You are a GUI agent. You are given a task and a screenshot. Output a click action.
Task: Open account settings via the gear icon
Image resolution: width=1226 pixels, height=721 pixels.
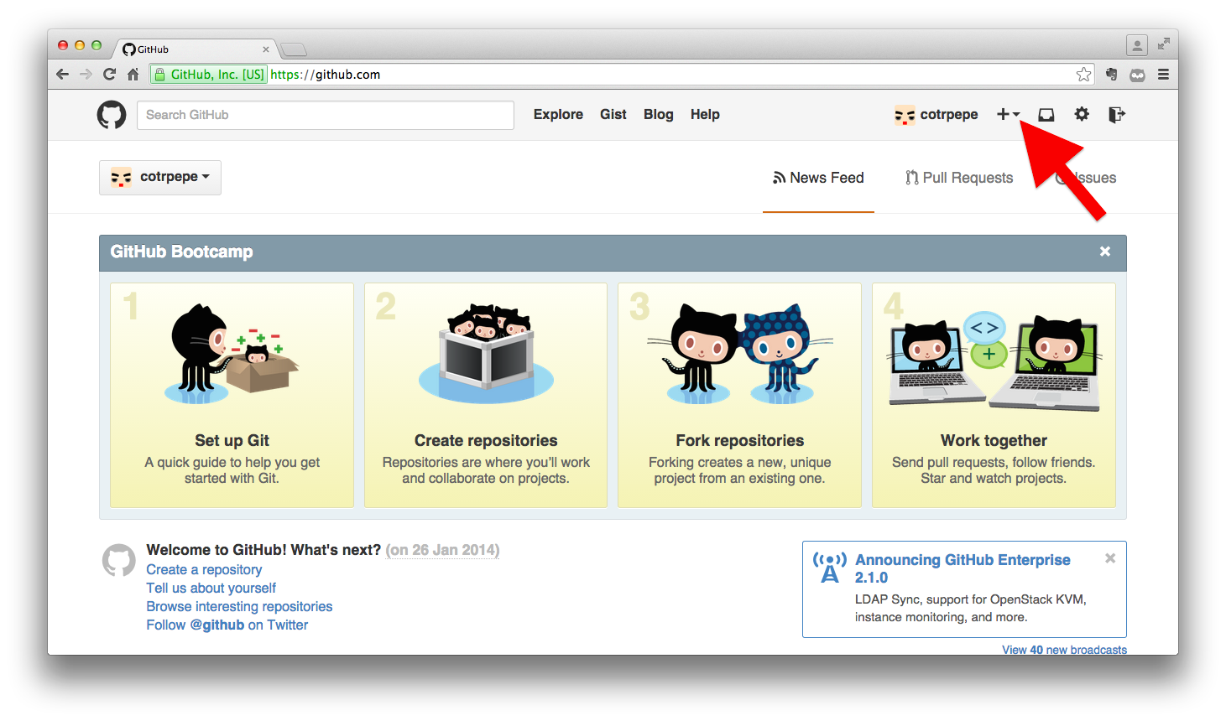click(x=1082, y=114)
